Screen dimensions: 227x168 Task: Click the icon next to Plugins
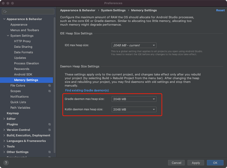50,124
